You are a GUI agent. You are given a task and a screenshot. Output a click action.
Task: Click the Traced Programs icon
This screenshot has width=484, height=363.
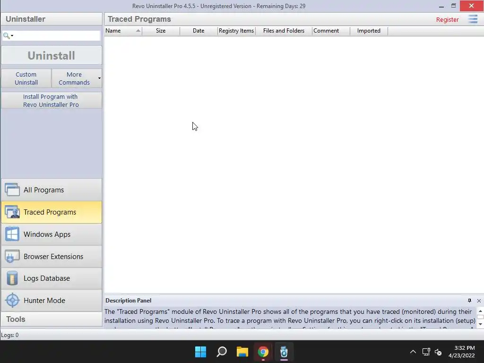click(x=12, y=212)
